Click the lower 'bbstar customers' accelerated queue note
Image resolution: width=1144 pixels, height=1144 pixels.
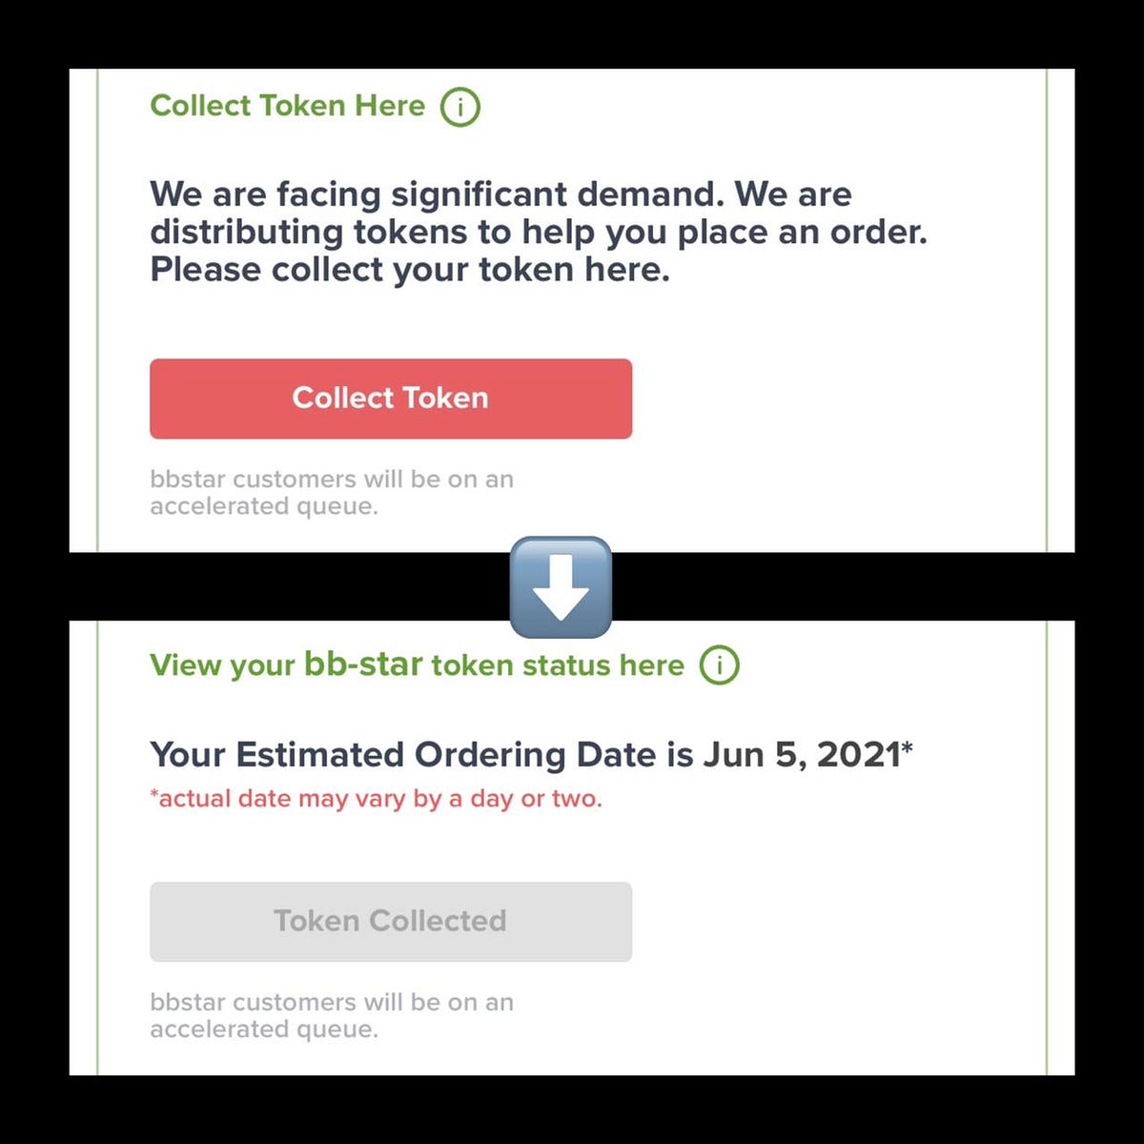click(332, 1015)
